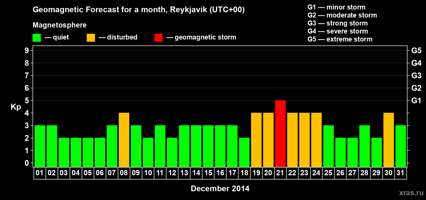The width and height of the screenshot is (426, 200).
Task: Click date label 10 on the axis
Action: pyautogui.click(x=148, y=173)
